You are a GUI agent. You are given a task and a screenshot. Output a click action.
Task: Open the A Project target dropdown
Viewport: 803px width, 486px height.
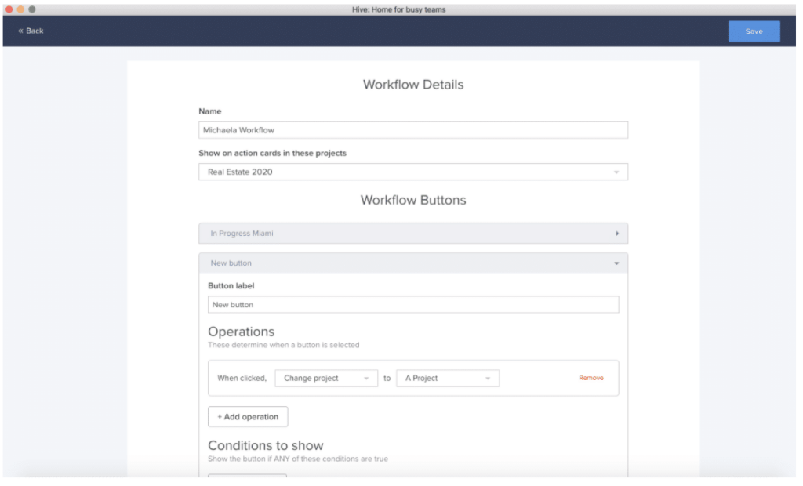448,378
